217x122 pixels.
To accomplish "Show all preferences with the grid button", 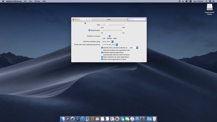I will 89,20.
